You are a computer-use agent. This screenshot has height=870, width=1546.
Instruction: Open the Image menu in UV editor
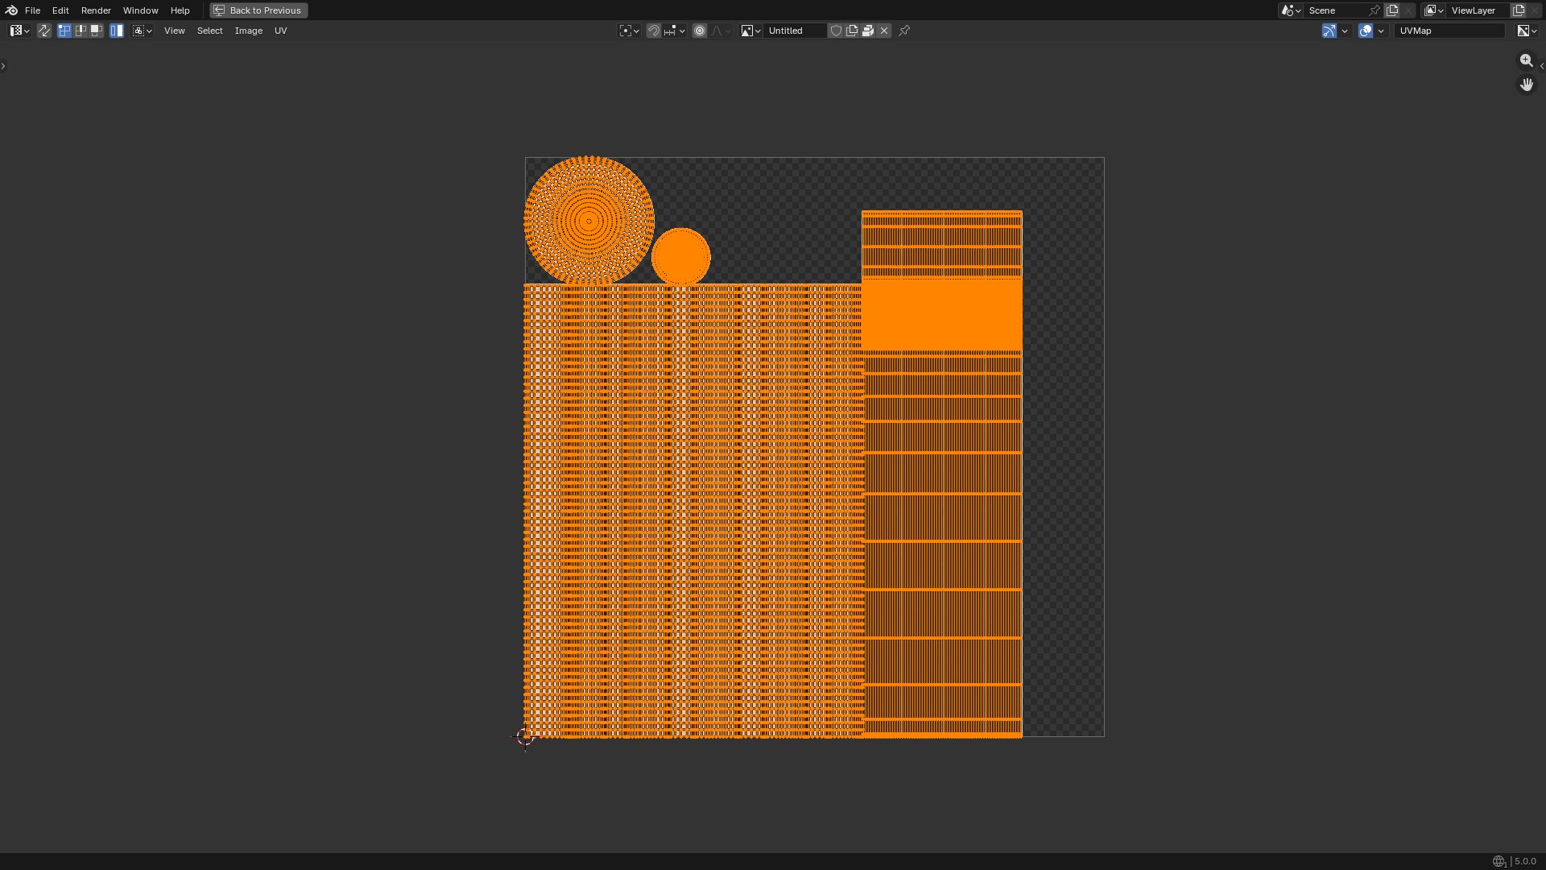[248, 31]
